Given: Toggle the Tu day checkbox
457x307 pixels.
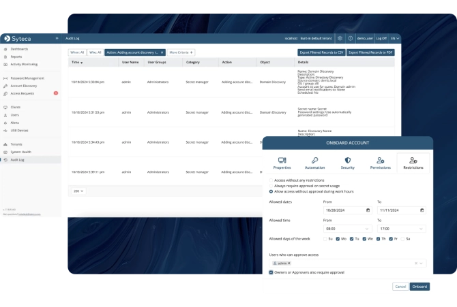Looking at the screenshot, I should point(351,239).
